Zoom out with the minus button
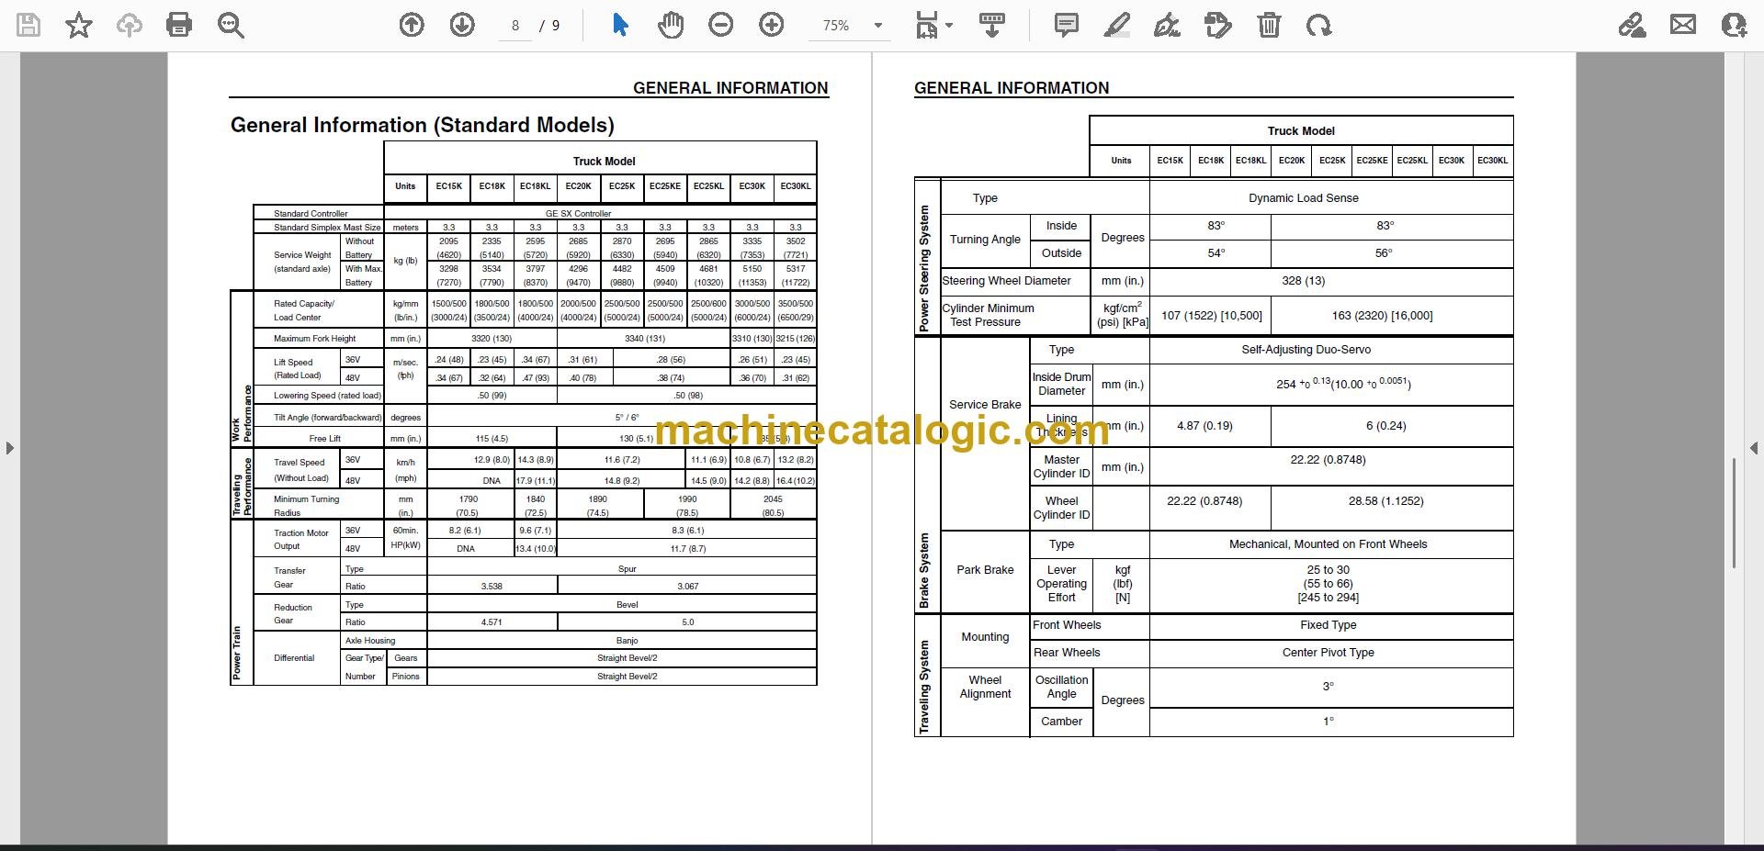Image resolution: width=1764 pixels, height=851 pixels. click(x=721, y=25)
